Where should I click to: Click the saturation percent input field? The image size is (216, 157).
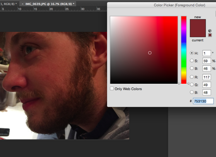pyautogui.click(x=207, y=61)
